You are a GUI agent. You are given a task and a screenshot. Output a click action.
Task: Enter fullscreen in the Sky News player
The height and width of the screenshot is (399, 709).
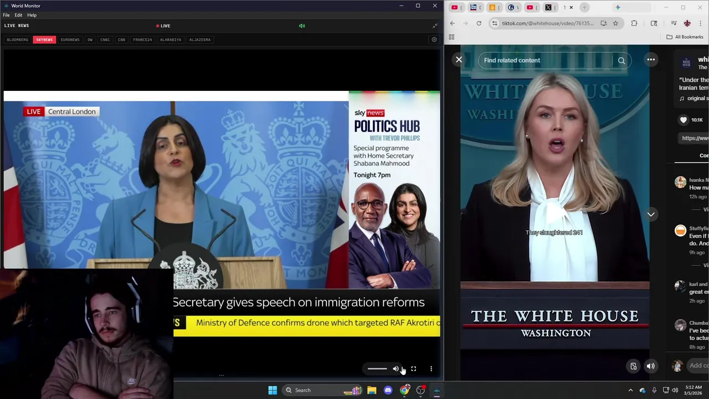413,369
